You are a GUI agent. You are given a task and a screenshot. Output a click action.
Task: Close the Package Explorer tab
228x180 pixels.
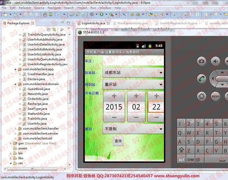(x=33, y=23)
